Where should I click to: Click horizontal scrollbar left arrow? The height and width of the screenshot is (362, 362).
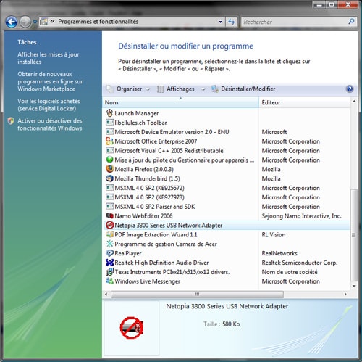pyautogui.click(x=106, y=295)
